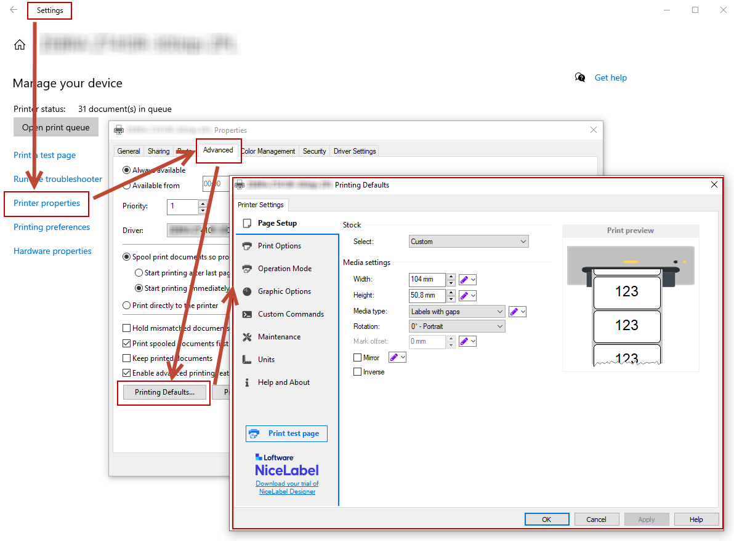
Task: Open the NiceLabel Designer trial download link
Action: pyautogui.click(x=286, y=487)
